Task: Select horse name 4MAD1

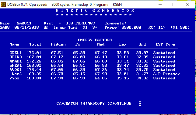Action: pos(16,61)
